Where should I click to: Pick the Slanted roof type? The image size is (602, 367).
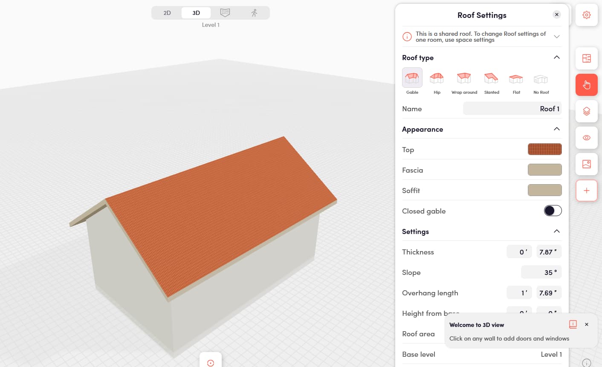click(x=491, y=81)
